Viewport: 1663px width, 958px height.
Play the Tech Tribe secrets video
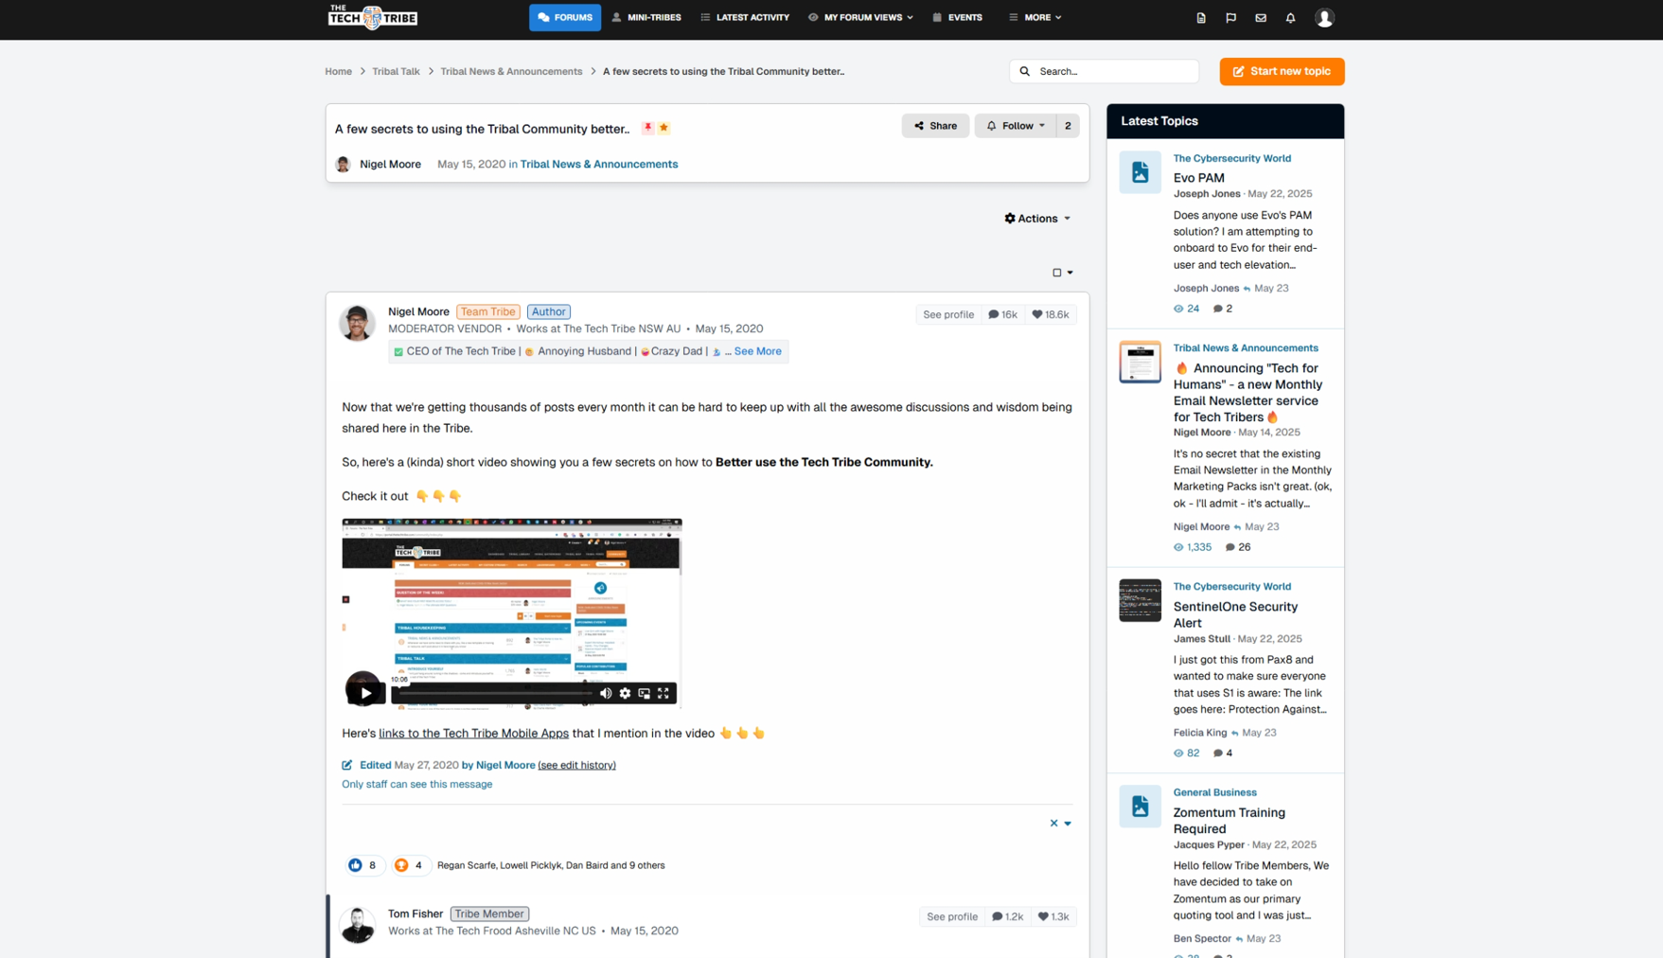pyautogui.click(x=364, y=691)
